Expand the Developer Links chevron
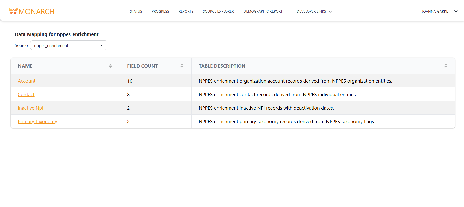This screenshot has height=207, width=464. click(330, 11)
